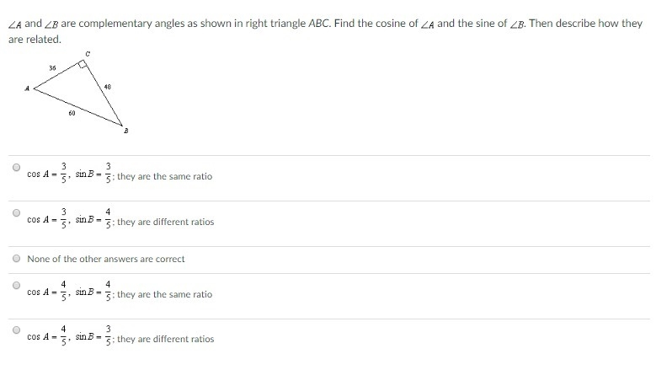The image size is (656, 370).
Task: Click 'they are different ratios' text in second answer
Action: click(166, 222)
